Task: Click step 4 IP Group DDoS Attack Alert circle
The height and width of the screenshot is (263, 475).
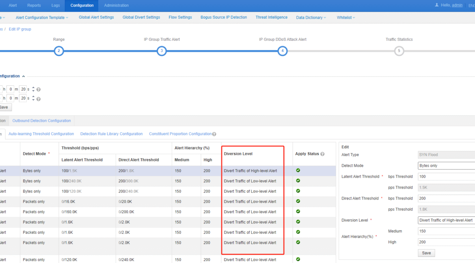Action: tap(283, 51)
